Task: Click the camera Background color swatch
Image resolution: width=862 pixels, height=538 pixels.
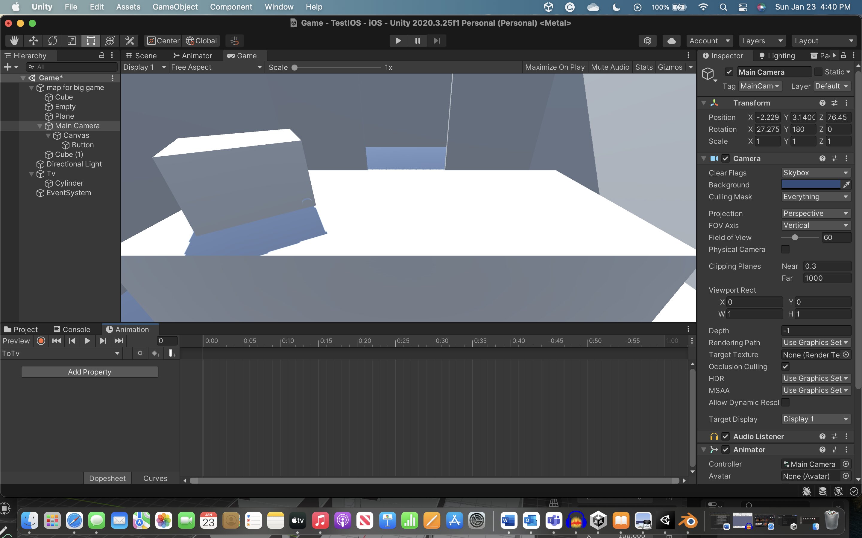Action: click(x=811, y=185)
